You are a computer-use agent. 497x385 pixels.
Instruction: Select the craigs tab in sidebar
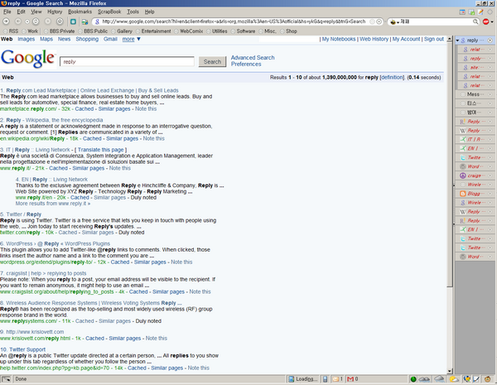(474, 176)
